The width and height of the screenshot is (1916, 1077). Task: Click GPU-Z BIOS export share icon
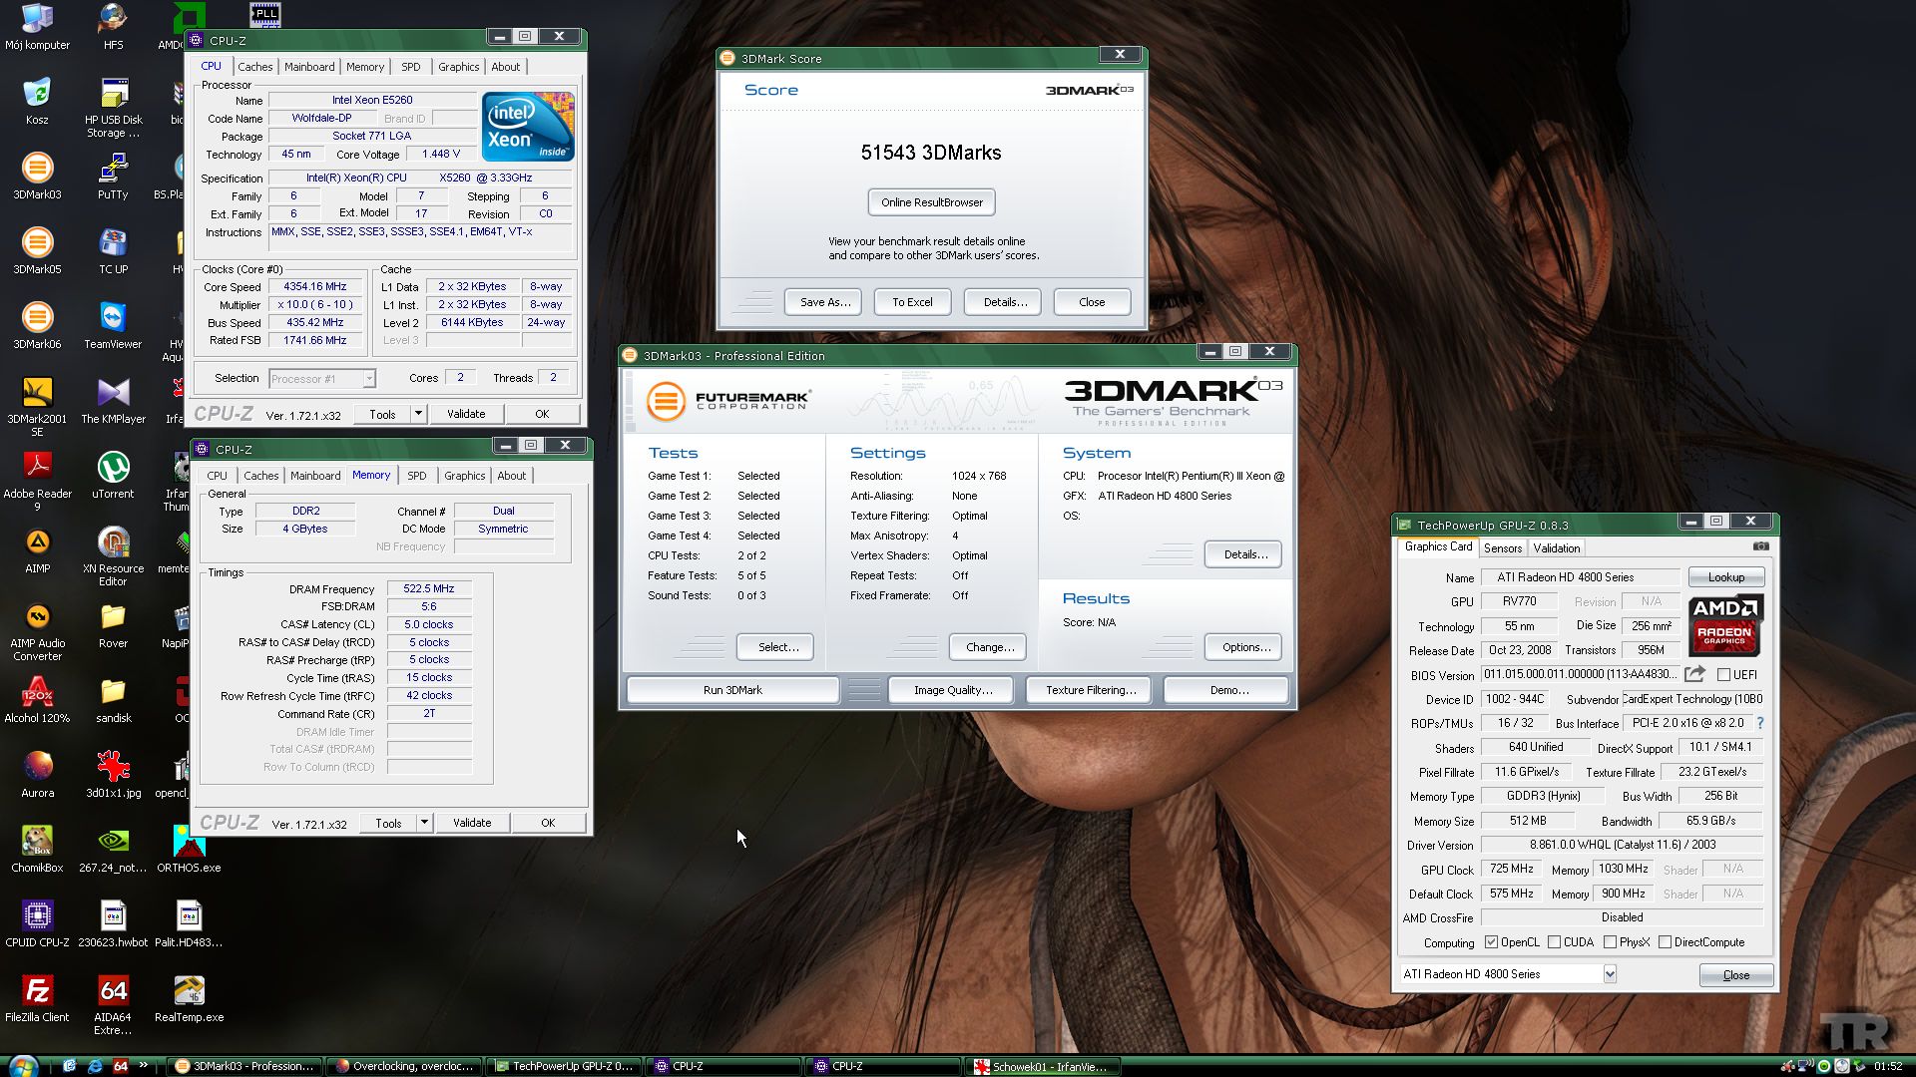1694,674
